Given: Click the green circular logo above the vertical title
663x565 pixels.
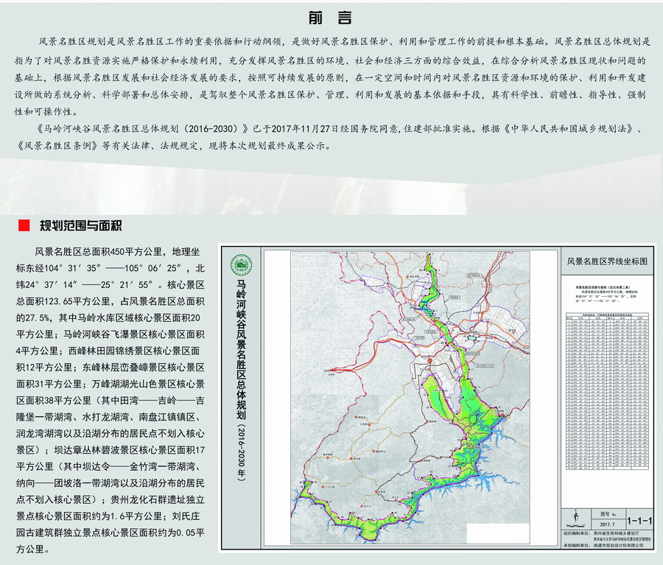Looking at the screenshot, I should [241, 266].
